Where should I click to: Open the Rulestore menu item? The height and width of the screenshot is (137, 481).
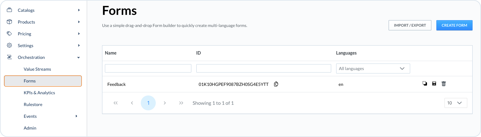[x=33, y=104]
